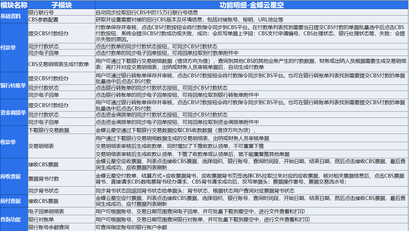Select the CBS参数配置 sub-module cell
This screenshot has height=231, width=409.
[x=62, y=19]
